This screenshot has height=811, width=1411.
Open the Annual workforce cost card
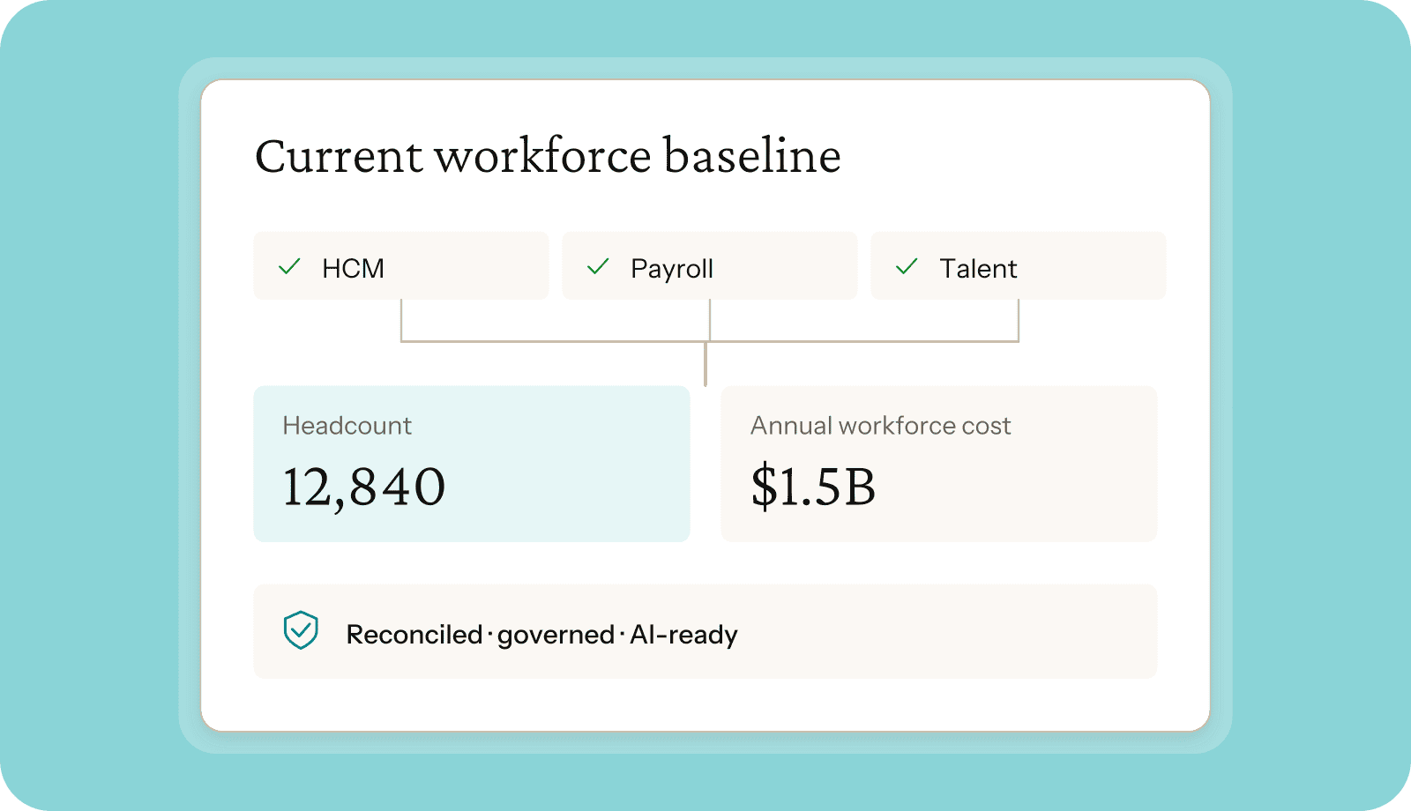[x=939, y=464]
